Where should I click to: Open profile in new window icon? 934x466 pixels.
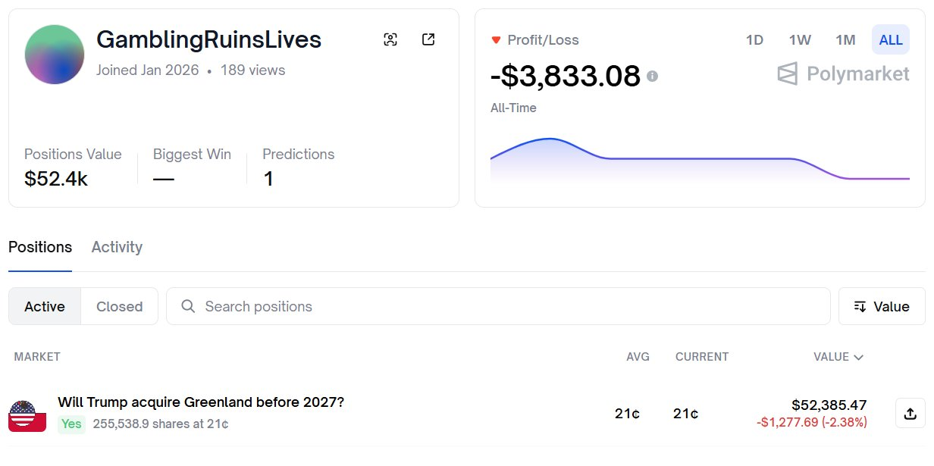click(x=428, y=40)
